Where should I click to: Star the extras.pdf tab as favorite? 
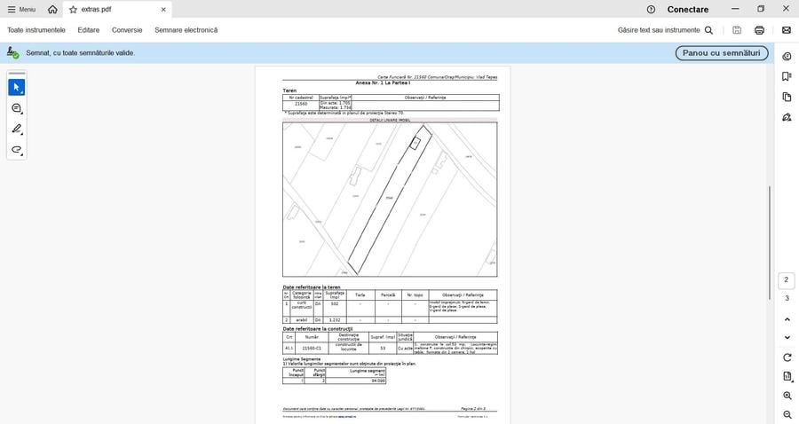(73, 9)
